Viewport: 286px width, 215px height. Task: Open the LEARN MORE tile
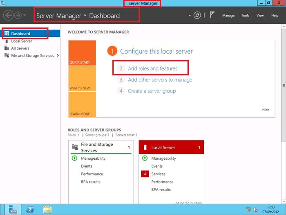pos(82,104)
